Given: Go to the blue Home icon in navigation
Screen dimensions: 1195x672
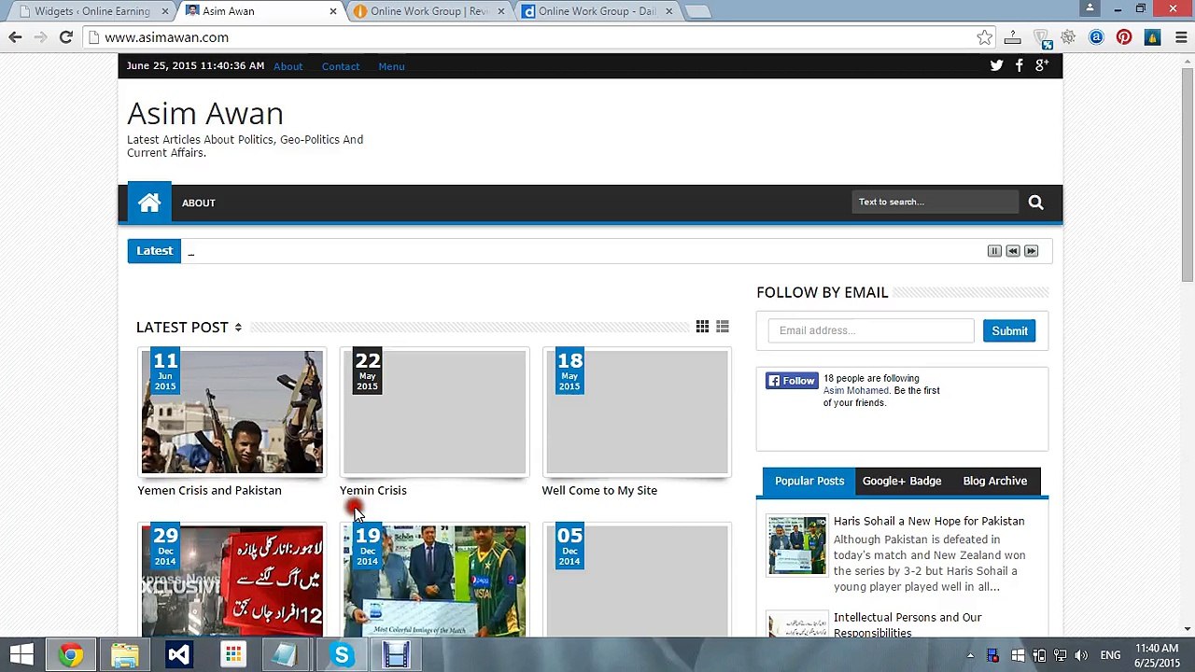Looking at the screenshot, I should point(149,203).
